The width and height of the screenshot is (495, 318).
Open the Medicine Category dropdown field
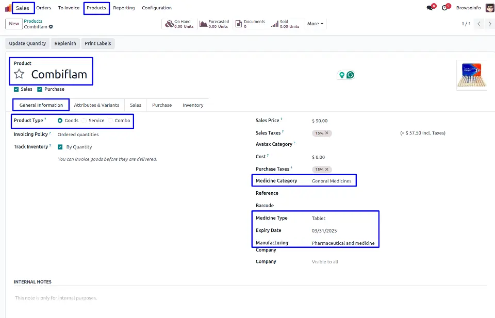332,181
